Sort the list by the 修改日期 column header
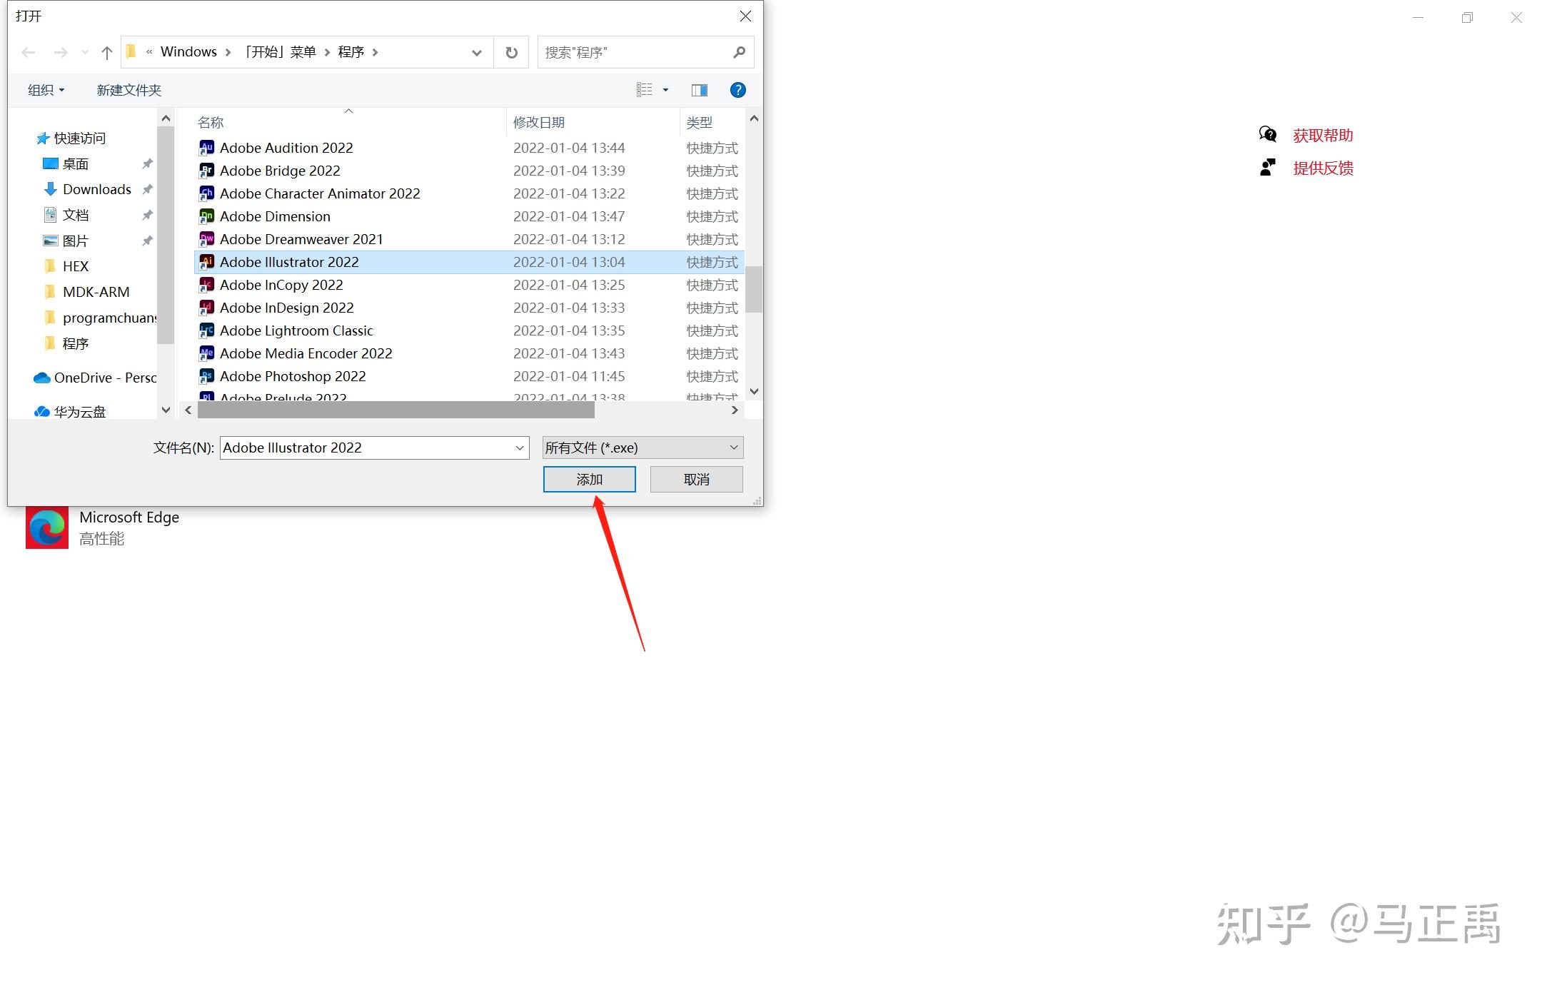 (538, 122)
